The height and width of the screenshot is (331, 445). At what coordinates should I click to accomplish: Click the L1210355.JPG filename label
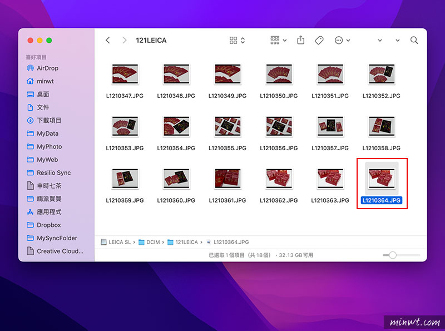click(x=228, y=148)
